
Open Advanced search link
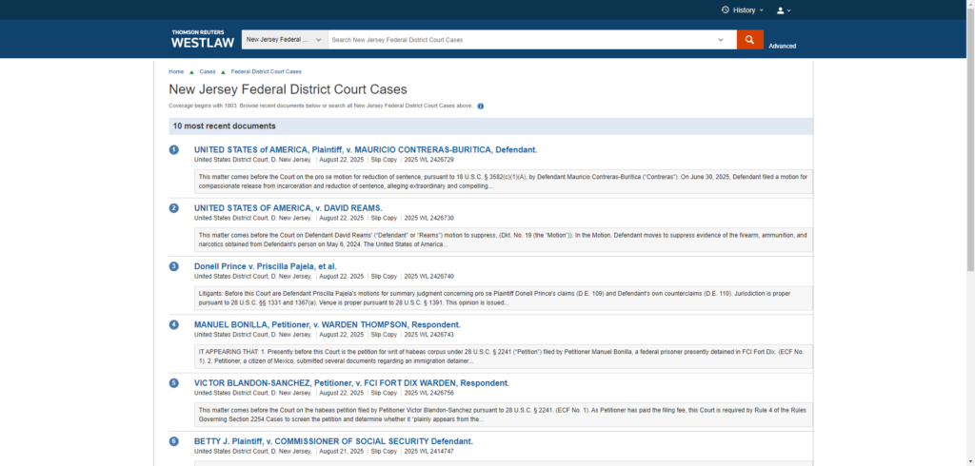tap(782, 46)
